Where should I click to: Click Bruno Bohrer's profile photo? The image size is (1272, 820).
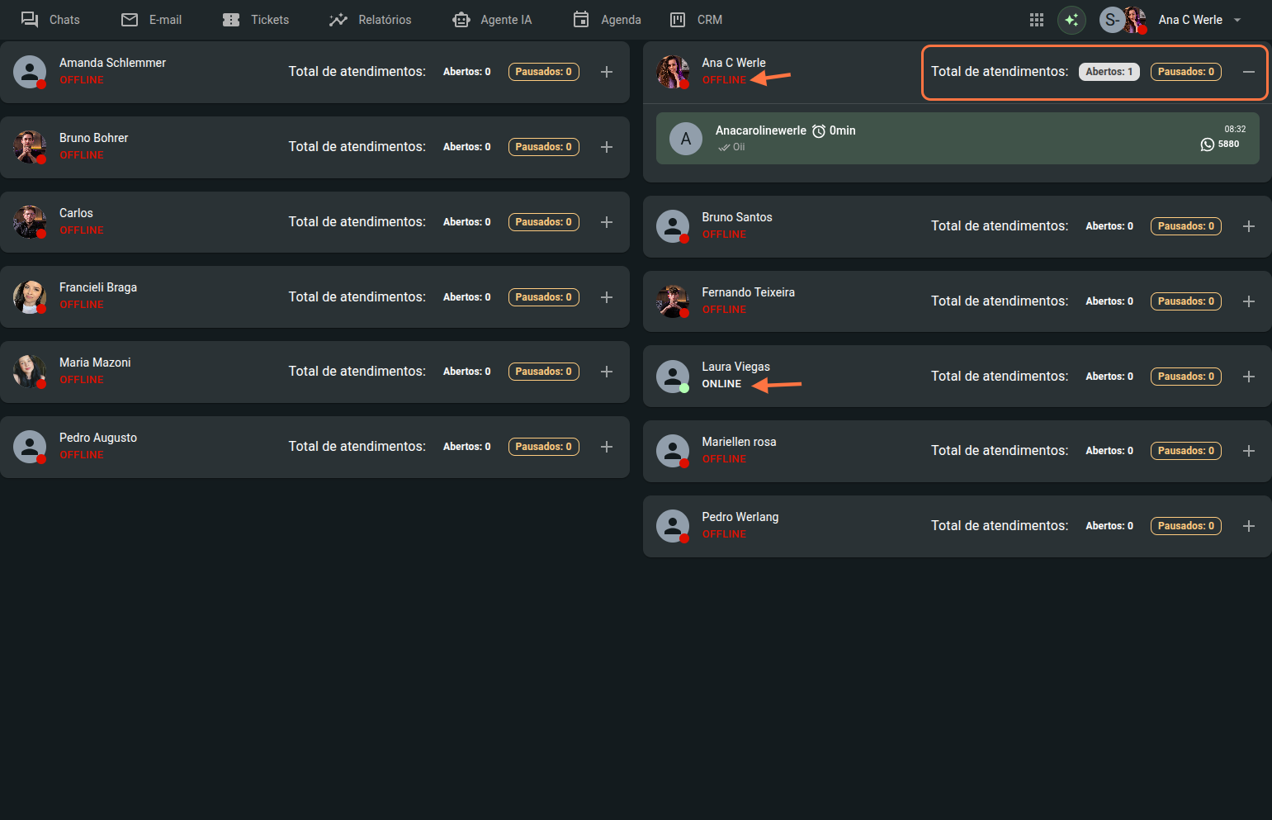pos(30,147)
